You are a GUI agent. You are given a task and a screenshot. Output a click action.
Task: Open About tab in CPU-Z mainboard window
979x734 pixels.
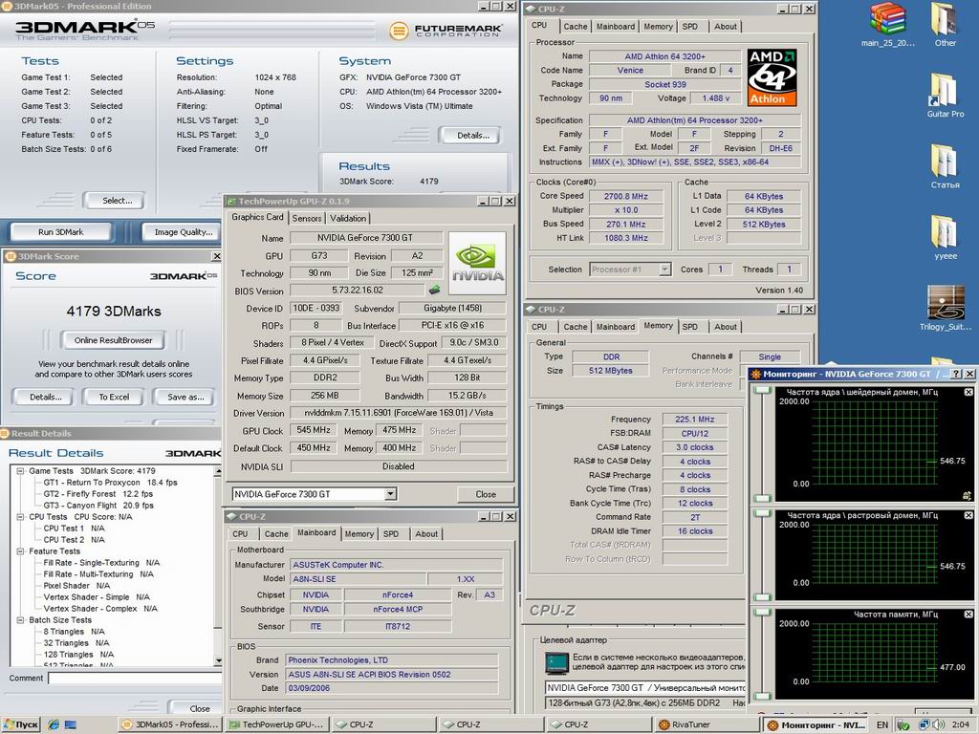pyautogui.click(x=426, y=533)
